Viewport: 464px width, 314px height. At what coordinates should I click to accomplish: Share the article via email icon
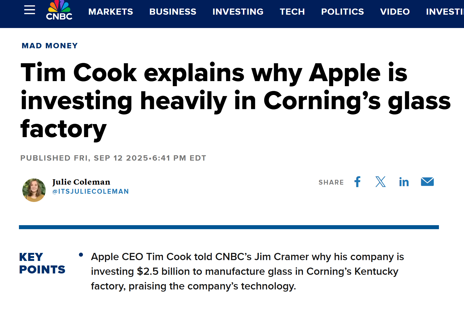[427, 182]
